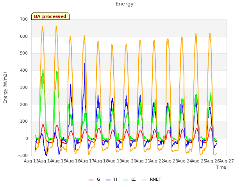The width and height of the screenshot is (250, 187).
Task: Click the Aug 23 x-axis date label
Action: pyautogui.click(x=171, y=161)
